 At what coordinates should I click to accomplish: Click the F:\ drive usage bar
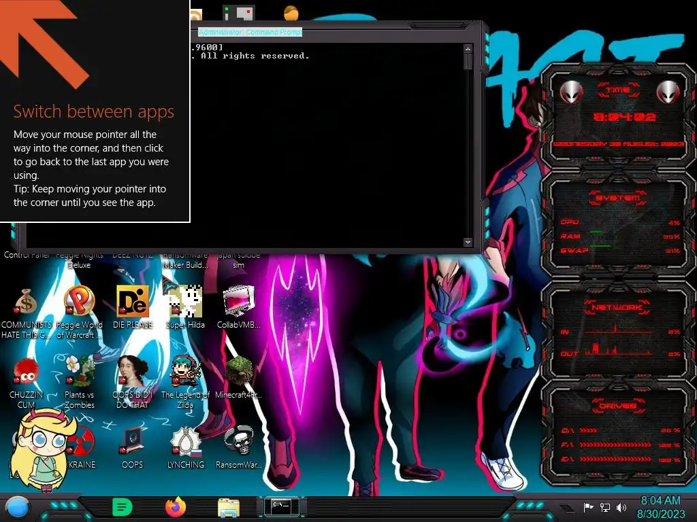click(x=615, y=445)
